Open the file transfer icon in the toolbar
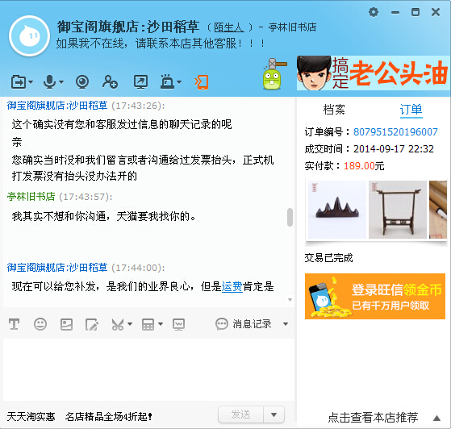Image resolution: width=451 pixels, height=429 pixels. (19, 82)
